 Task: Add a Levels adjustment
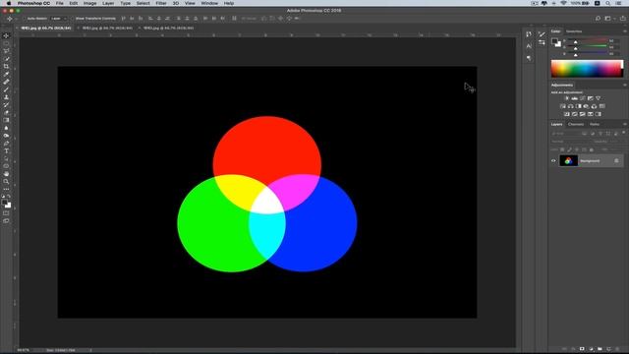[x=574, y=98]
